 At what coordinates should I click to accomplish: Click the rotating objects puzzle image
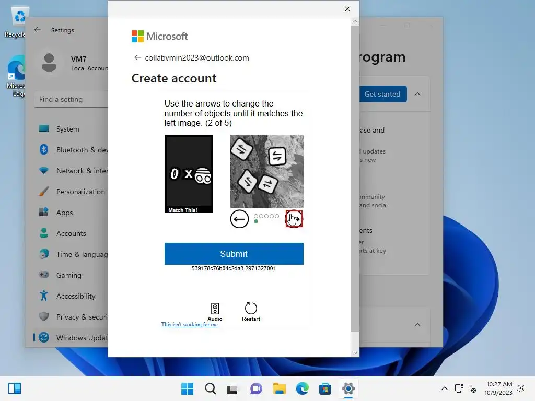pyautogui.click(x=267, y=171)
